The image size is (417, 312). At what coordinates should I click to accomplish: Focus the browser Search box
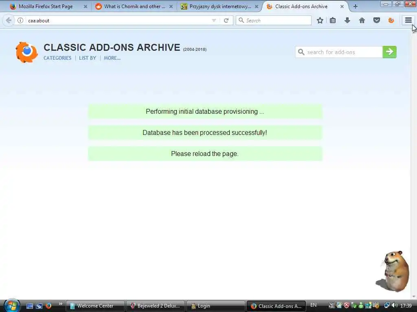[x=273, y=20]
